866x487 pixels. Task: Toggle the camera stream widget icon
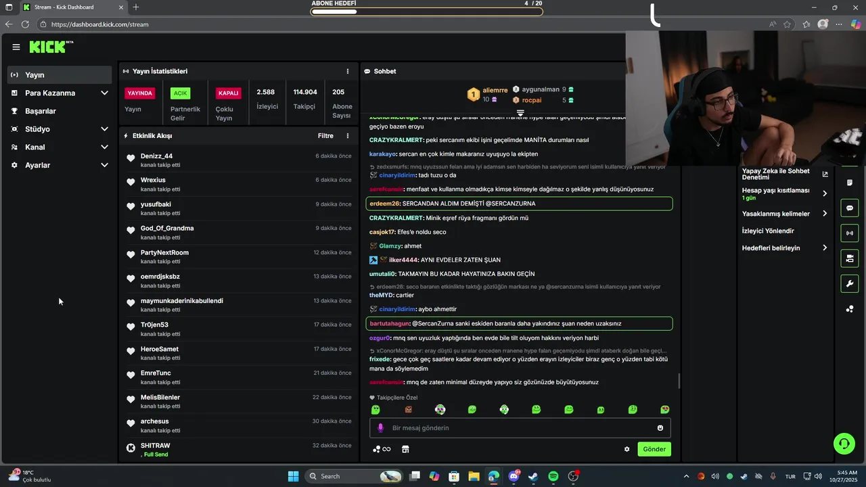850,258
